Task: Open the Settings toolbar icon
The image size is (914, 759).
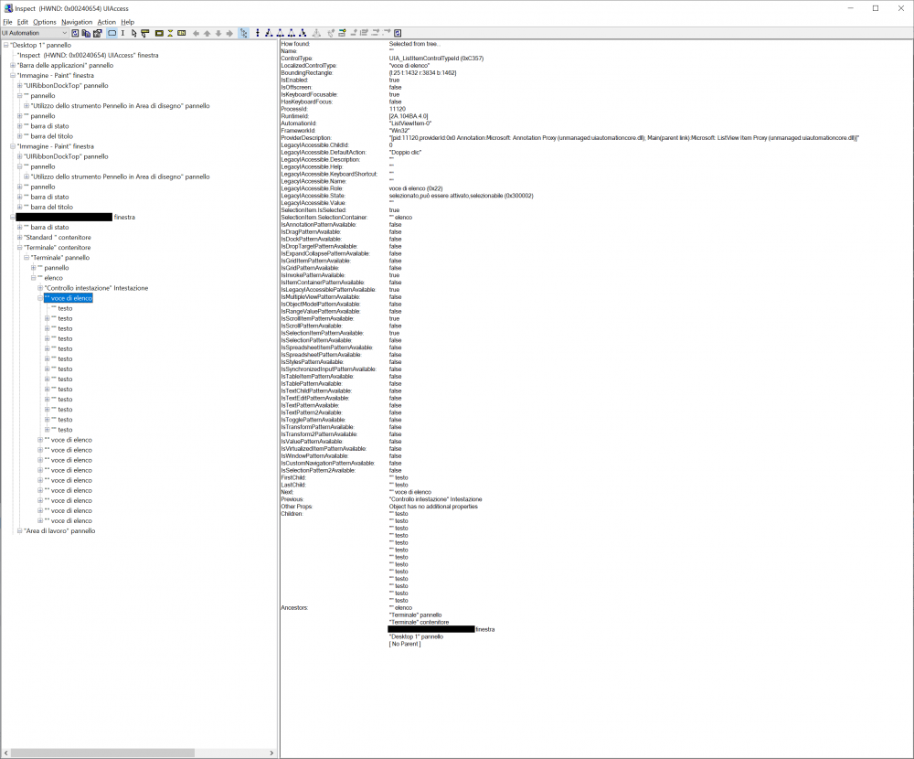Action: (x=98, y=33)
